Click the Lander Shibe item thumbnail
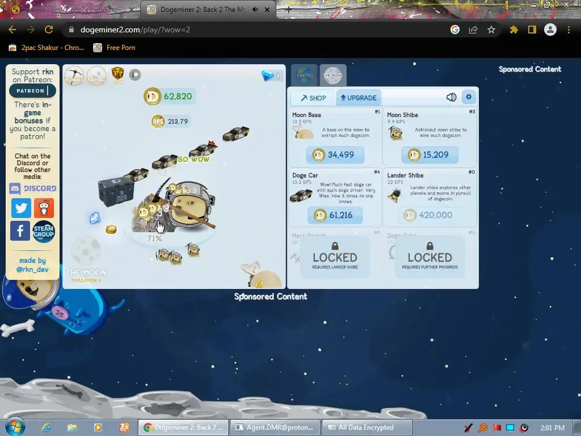The width and height of the screenshot is (581, 436). click(x=395, y=195)
